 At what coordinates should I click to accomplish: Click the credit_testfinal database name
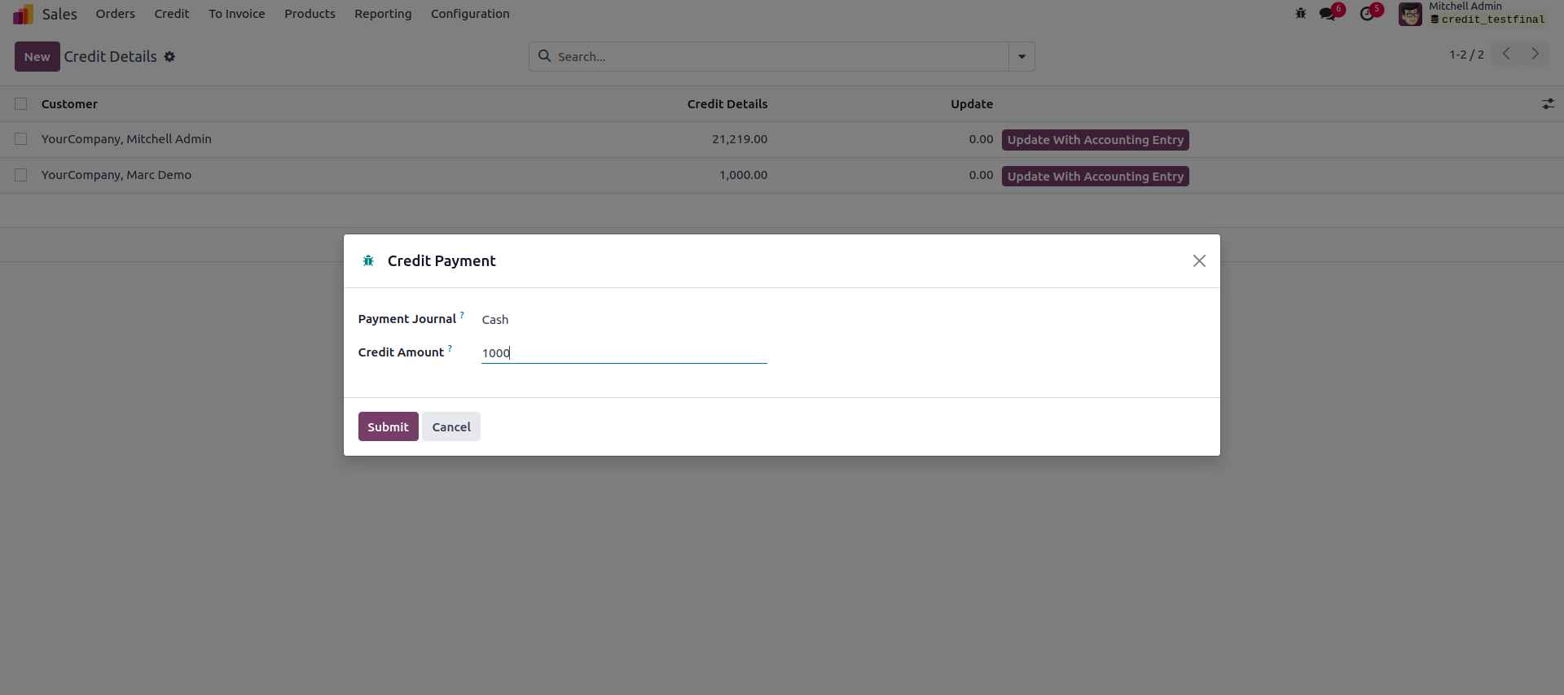1492,20
